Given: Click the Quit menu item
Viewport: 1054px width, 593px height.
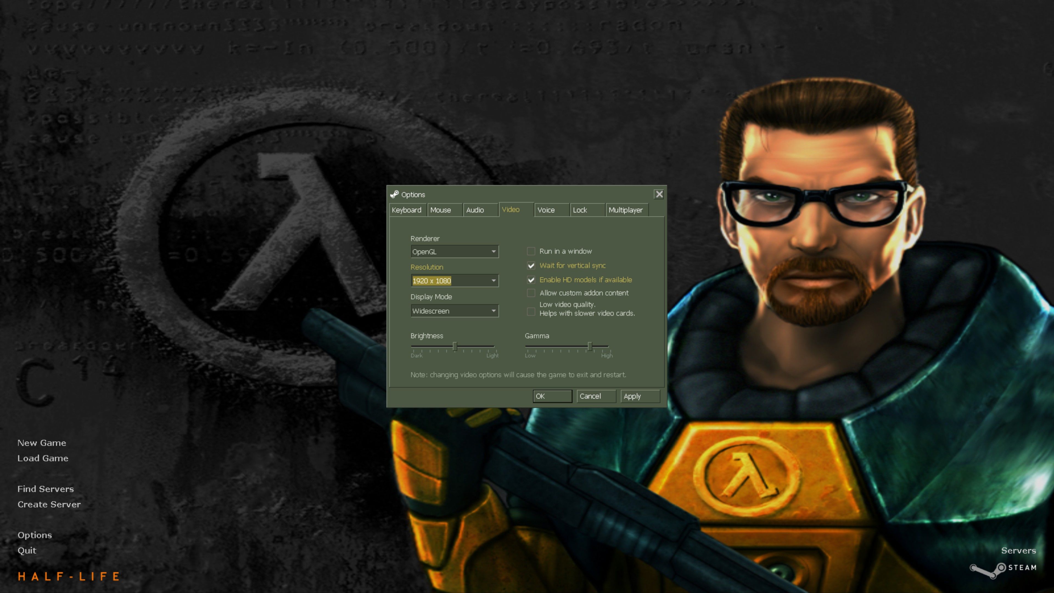Looking at the screenshot, I should (x=27, y=550).
